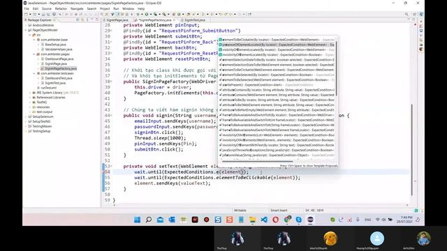The height and width of the screenshot is (251, 447).
Task: Click the autocomplete popup vertical scrollbar
Action: click(337, 68)
